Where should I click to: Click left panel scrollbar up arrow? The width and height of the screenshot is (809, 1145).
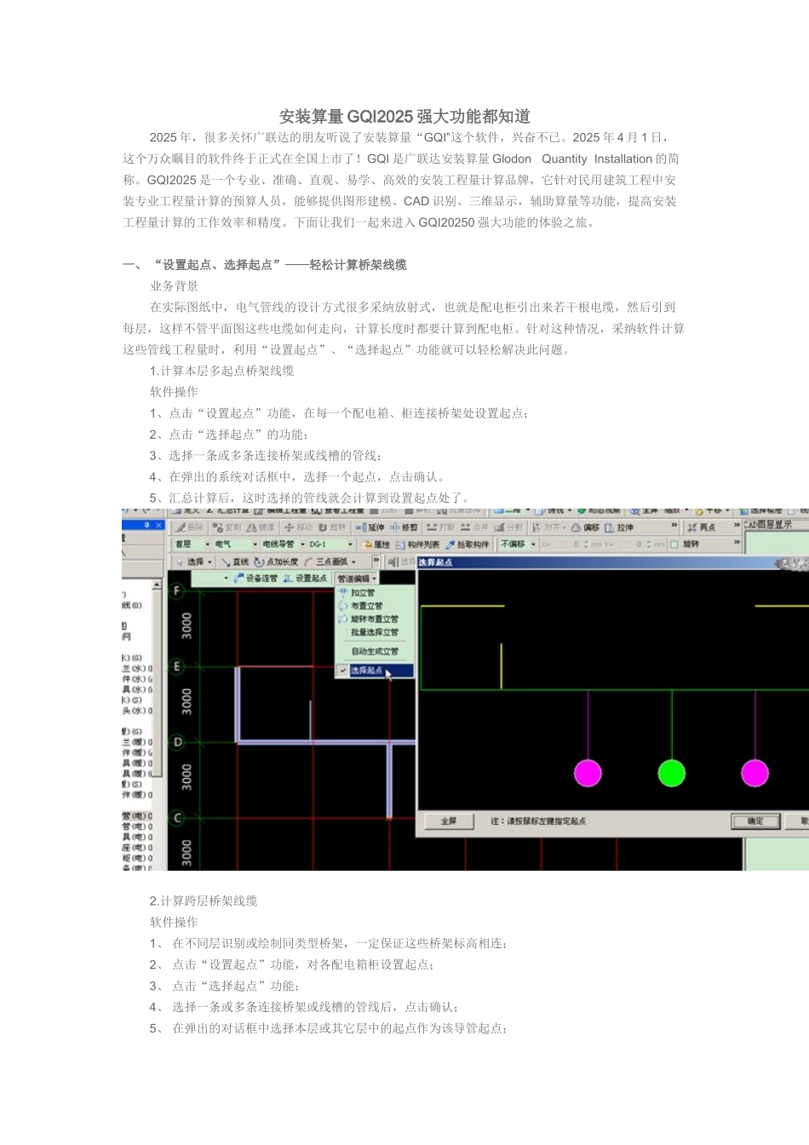[x=157, y=585]
